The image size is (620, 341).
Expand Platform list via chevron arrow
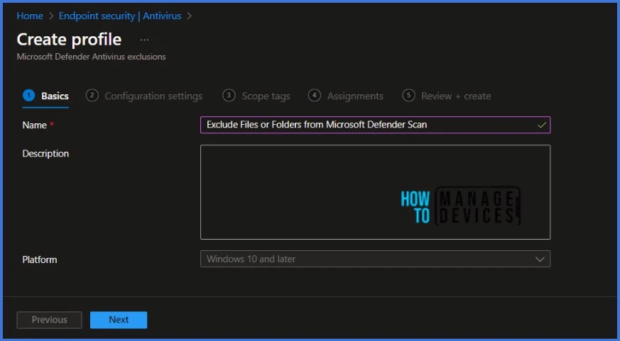coord(540,259)
